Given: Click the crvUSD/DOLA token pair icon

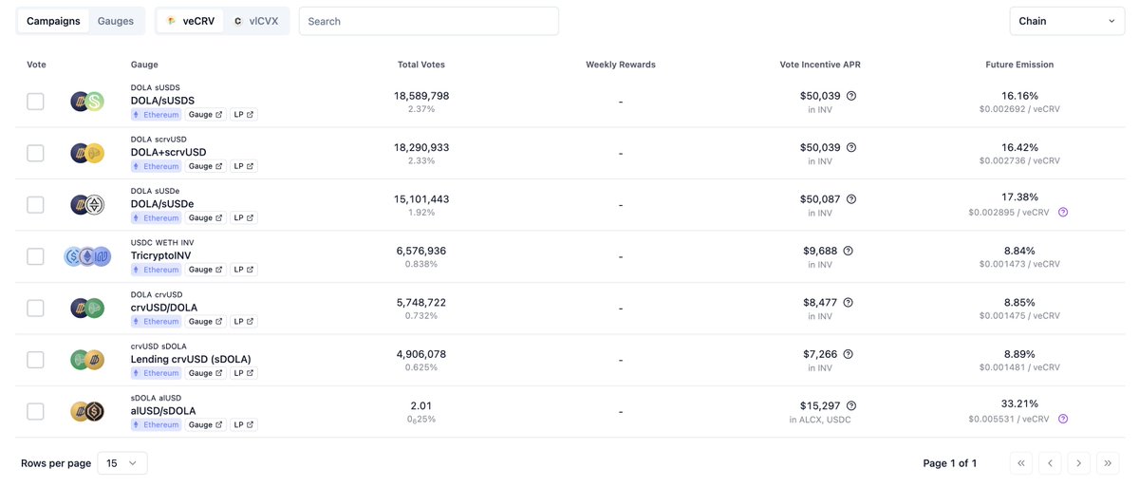Looking at the screenshot, I should pyautogui.click(x=87, y=308).
